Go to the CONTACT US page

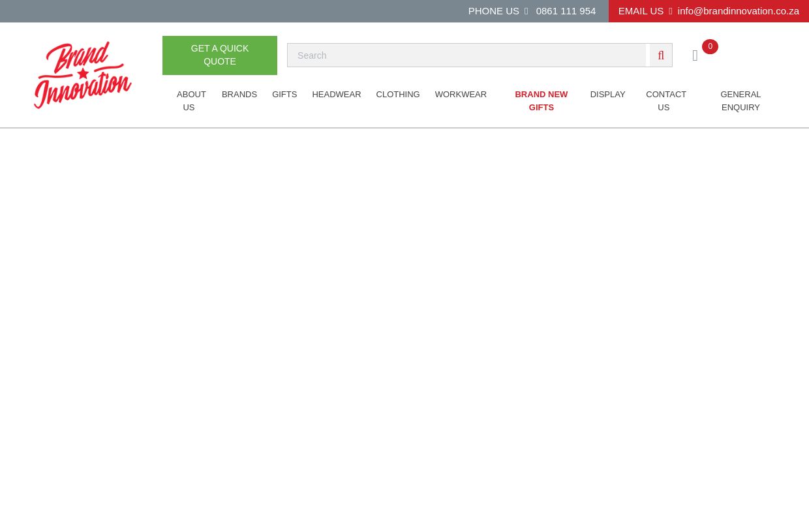[x=665, y=100]
